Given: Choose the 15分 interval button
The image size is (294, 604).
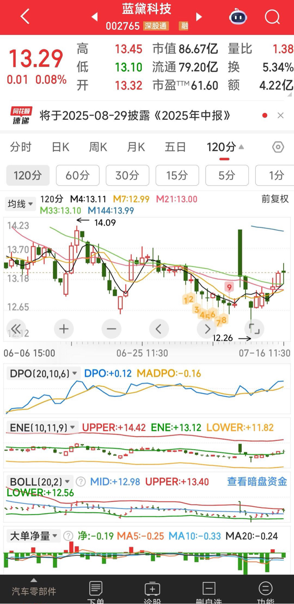Looking at the screenshot, I should tap(177, 176).
